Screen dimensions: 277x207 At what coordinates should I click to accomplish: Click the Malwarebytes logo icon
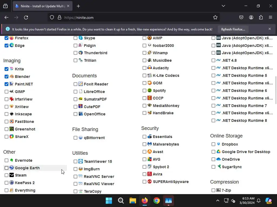[x=150, y=144]
